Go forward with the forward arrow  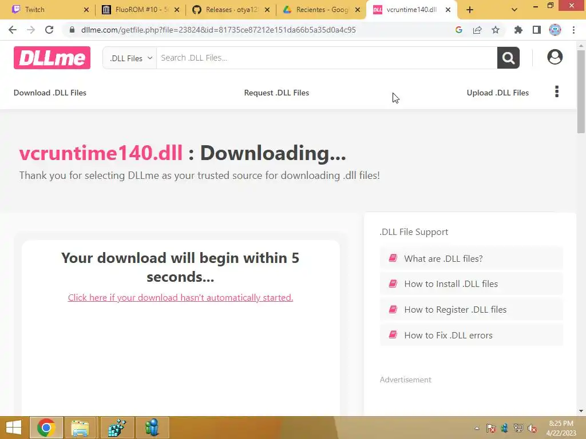[31, 30]
